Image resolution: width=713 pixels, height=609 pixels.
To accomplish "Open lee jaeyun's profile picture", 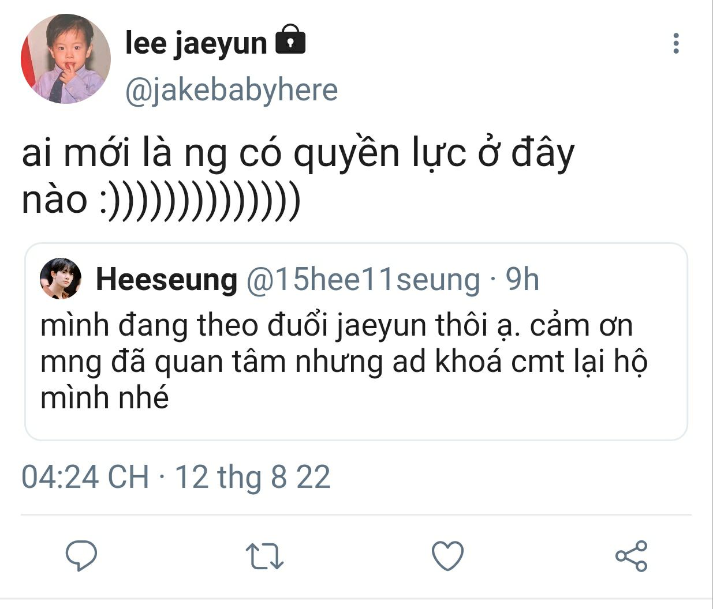I will point(66,59).
